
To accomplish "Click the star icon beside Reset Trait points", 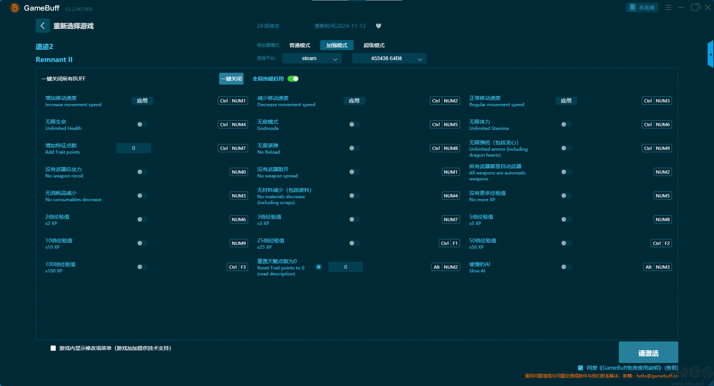I will click(319, 267).
